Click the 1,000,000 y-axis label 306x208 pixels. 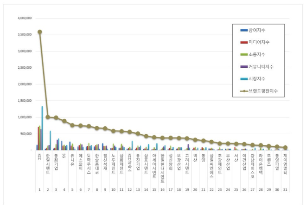click(x=24, y=117)
